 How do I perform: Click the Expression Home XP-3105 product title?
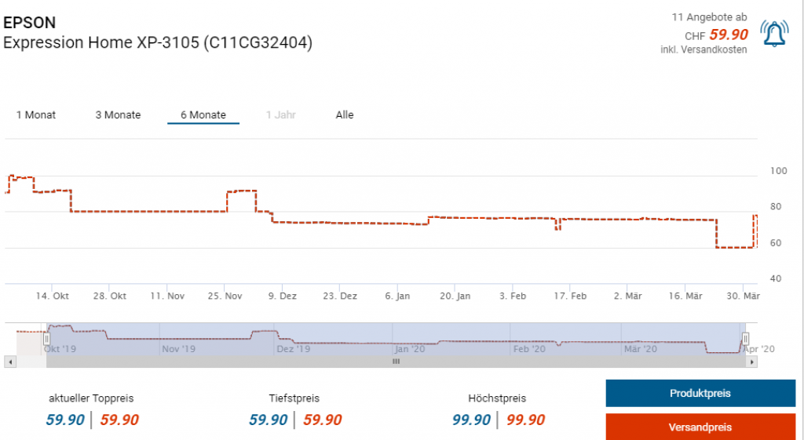(x=158, y=43)
